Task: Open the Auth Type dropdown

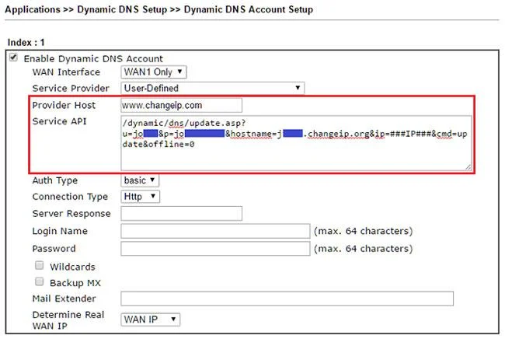Action: coord(140,180)
